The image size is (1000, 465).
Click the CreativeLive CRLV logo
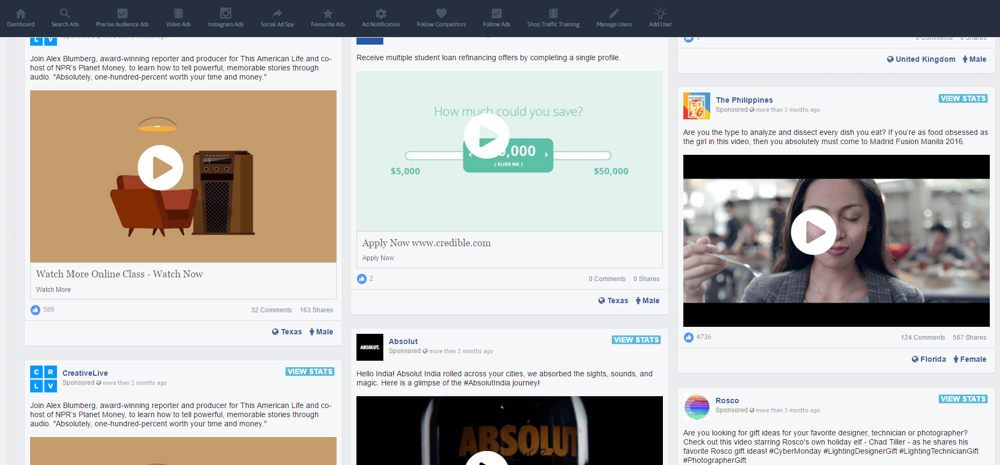pos(44,379)
